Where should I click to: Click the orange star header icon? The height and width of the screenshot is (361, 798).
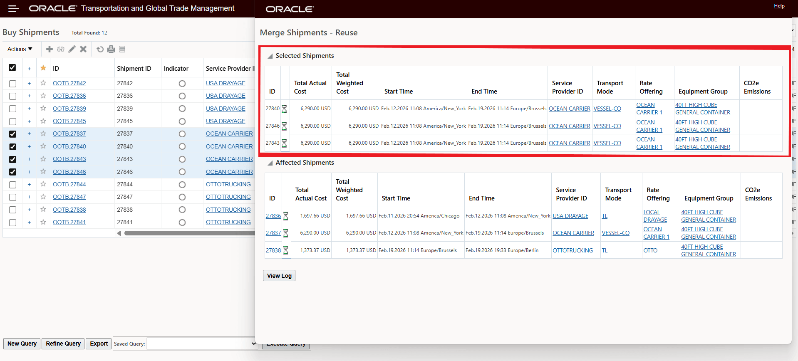click(43, 68)
